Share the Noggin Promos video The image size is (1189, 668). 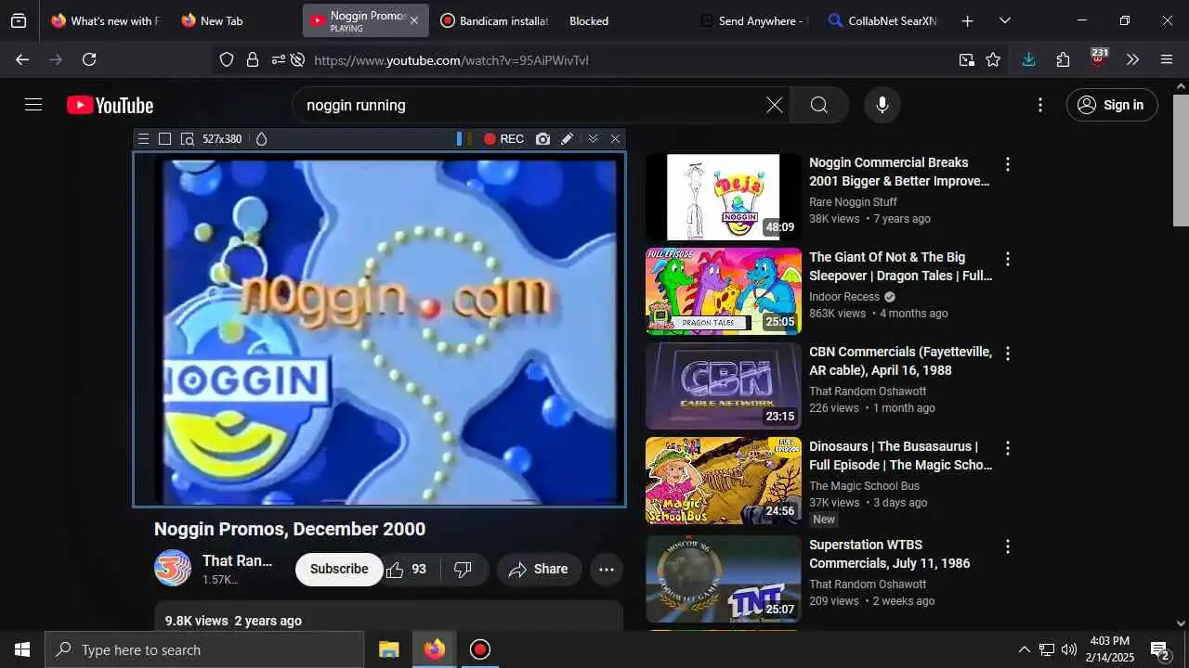(x=539, y=569)
